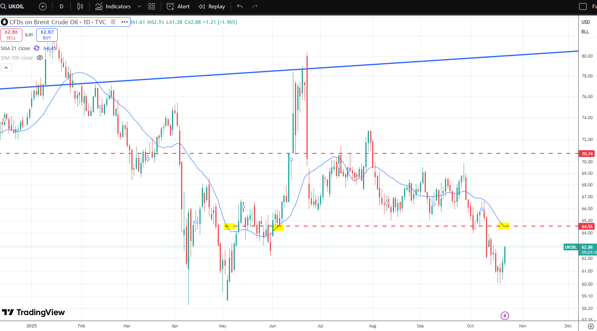The width and height of the screenshot is (597, 331).
Task: Open the indicator templates grid icon
Action: point(152,6)
